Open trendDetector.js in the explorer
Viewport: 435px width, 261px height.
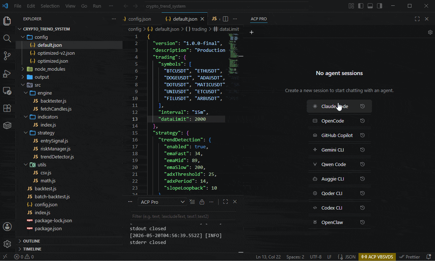point(57,157)
